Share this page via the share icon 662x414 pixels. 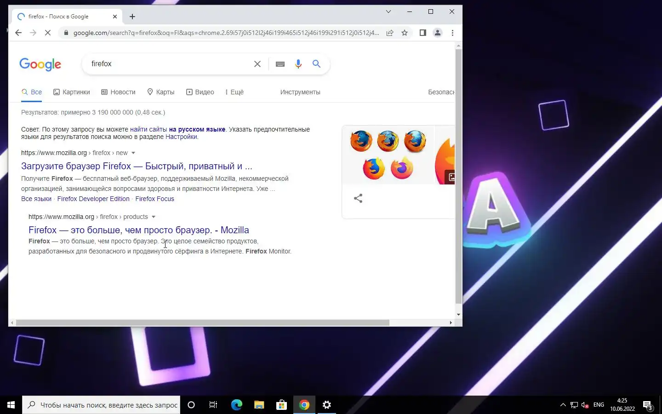tap(390, 33)
